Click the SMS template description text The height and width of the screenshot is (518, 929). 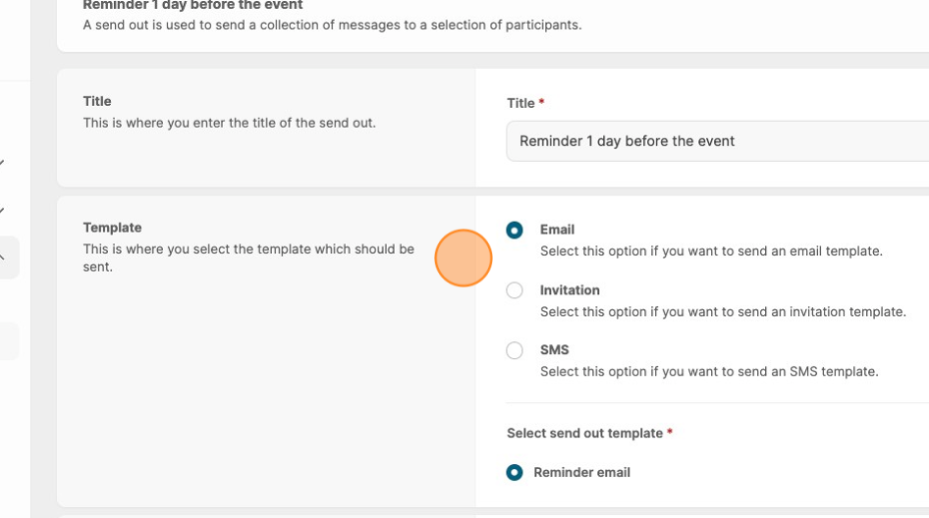click(x=708, y=372)
